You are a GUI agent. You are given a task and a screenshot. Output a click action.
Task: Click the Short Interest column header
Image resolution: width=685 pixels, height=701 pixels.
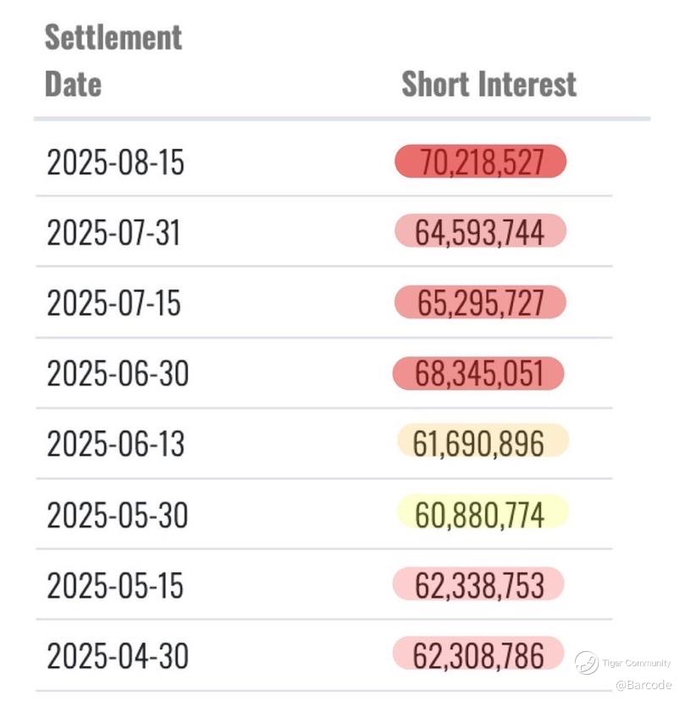click(489, 84)
